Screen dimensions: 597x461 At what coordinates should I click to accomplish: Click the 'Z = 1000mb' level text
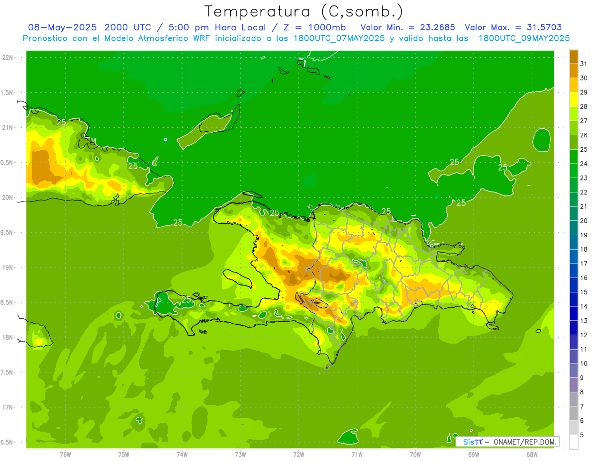click(314, 27)
